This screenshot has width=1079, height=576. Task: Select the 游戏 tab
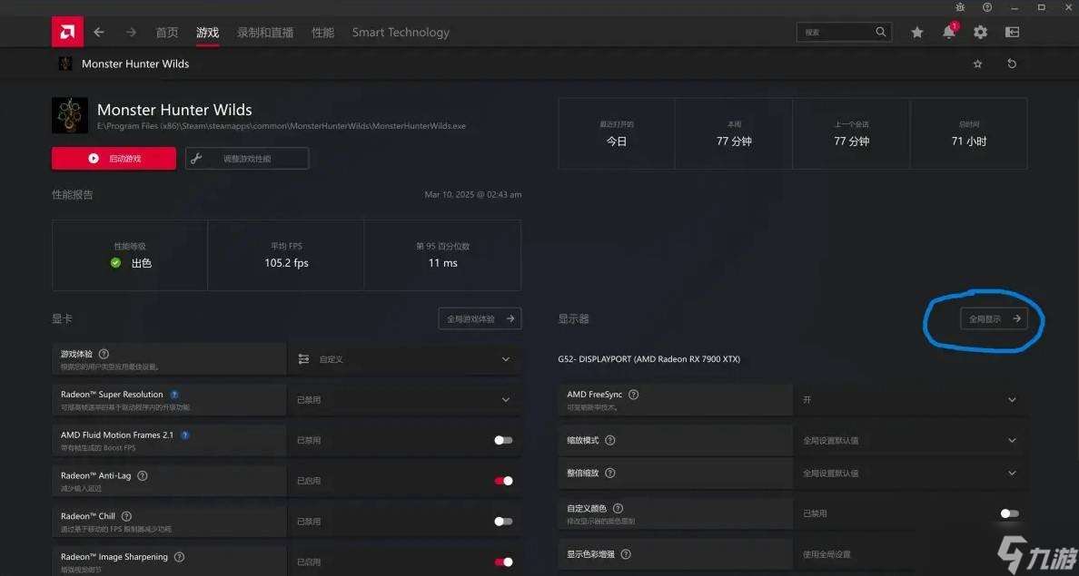pyautogui.click(x=207, y=33)
